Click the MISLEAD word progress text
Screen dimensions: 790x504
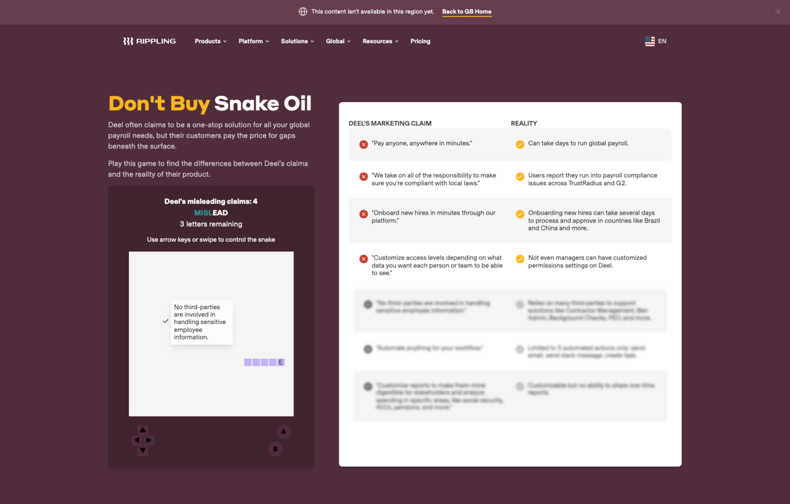coord(211,213)
